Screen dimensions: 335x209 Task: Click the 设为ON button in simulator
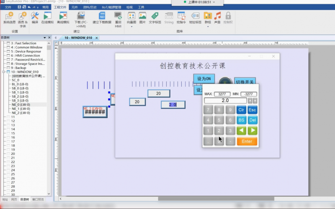coord(204,79)
